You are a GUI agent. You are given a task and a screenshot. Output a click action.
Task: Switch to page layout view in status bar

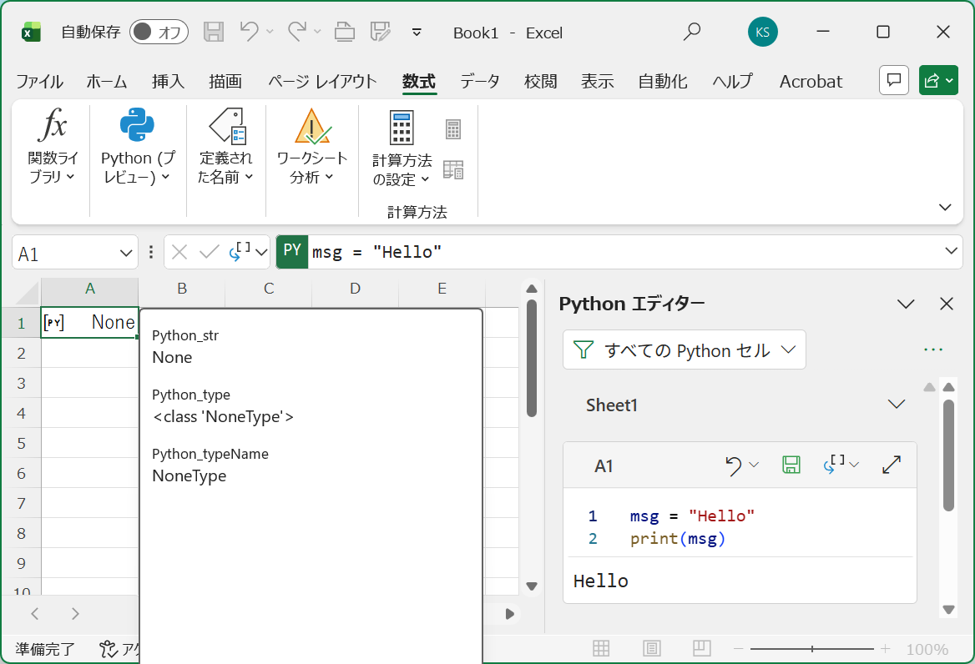652,649
